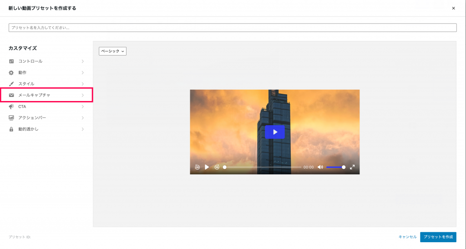Close the dialog with the X icon
This screenshot has height=249, width=466.
(x=454, y=8)
